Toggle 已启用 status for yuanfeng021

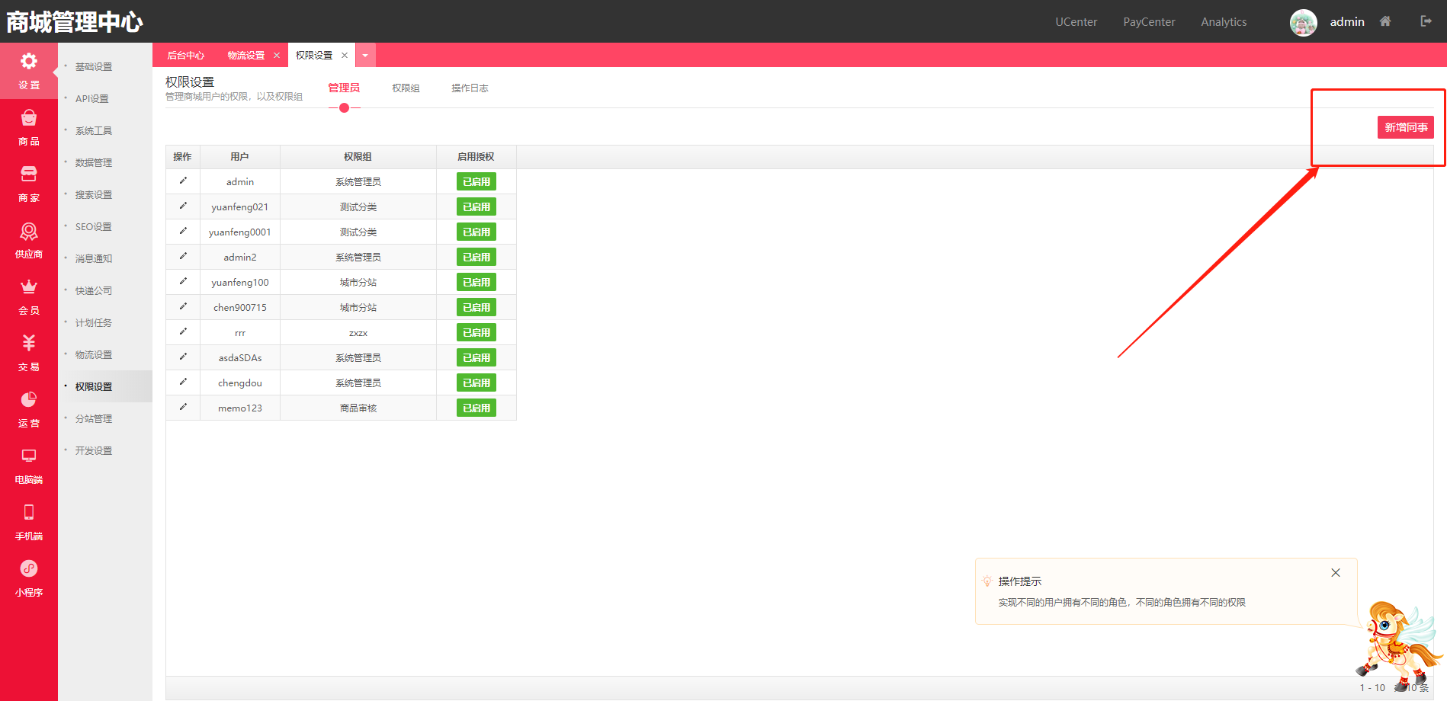476,206
